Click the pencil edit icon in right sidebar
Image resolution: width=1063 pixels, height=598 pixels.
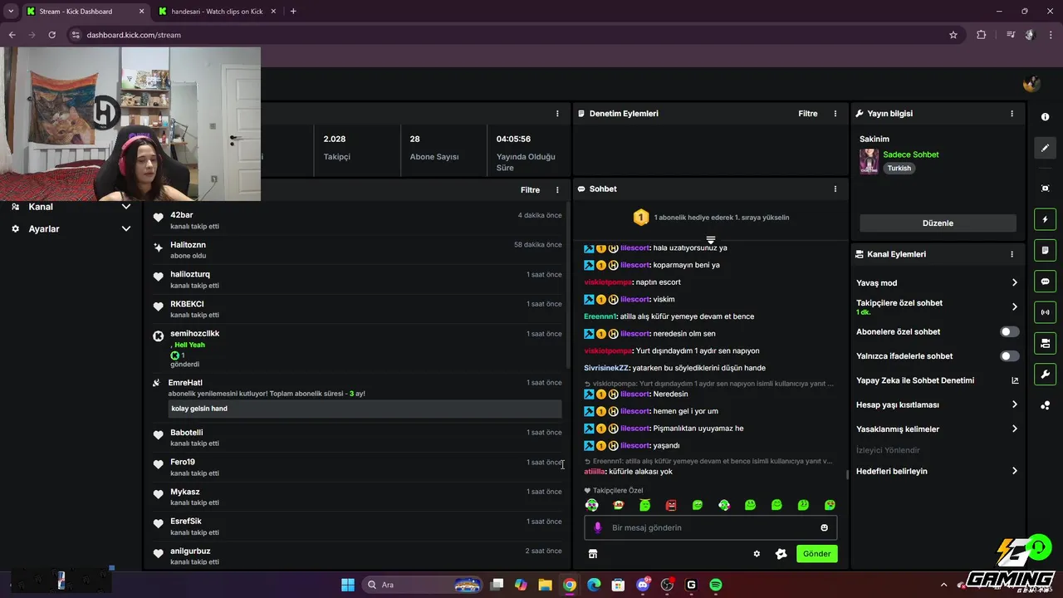click(x=1045, y=148)
